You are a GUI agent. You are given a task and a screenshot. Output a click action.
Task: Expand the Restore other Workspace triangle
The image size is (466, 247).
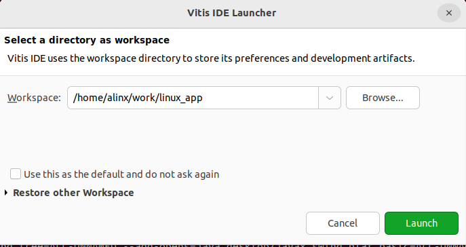6,193
